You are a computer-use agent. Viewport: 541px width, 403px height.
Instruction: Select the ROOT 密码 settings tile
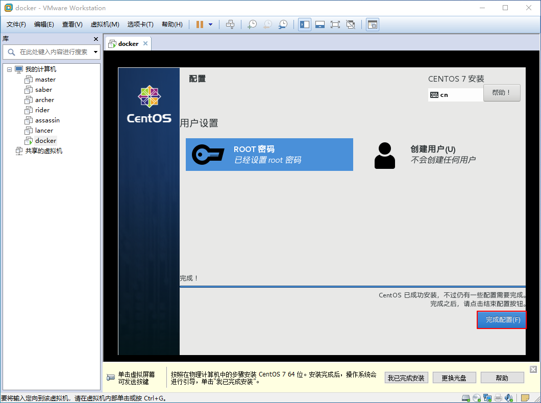pos(269,154)
